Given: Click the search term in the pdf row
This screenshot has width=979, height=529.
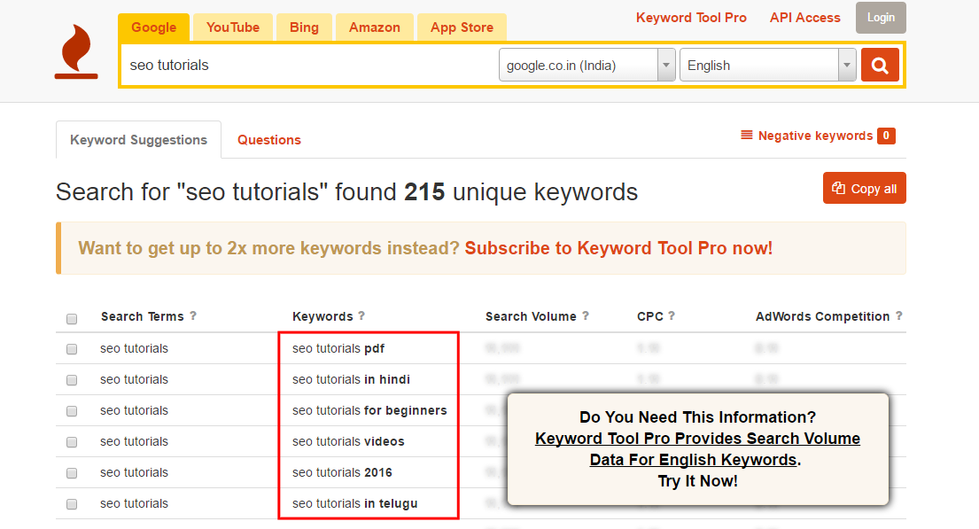Looking at the screenshot, I should 135,348.
